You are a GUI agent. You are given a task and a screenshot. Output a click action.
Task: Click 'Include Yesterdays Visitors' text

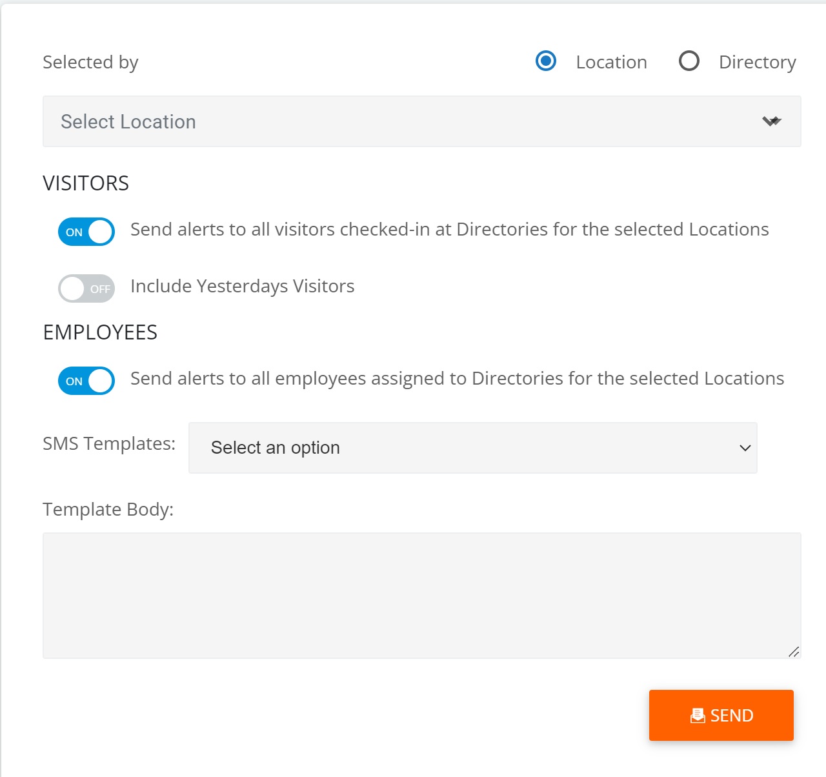243,287
